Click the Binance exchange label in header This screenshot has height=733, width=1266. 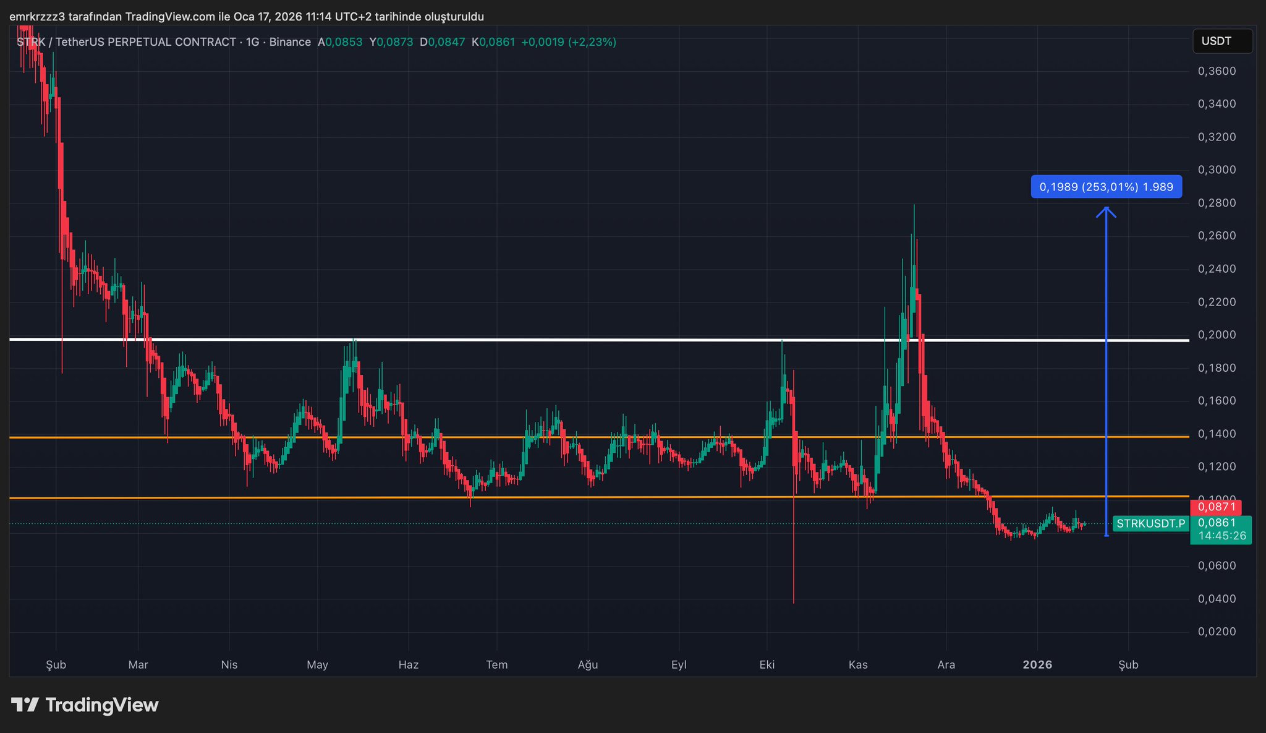click(290, 42)
